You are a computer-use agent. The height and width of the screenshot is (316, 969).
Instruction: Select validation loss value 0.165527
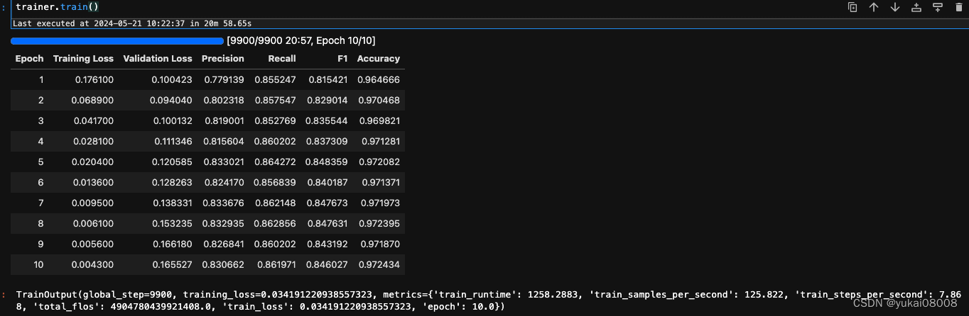pyautogui.click(x=173, y=264)
